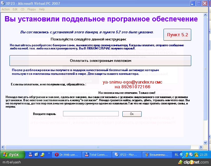Click the mrbelyash caption text
The image size is (211, 166).
pyautogui.click(x=12, y=162)
